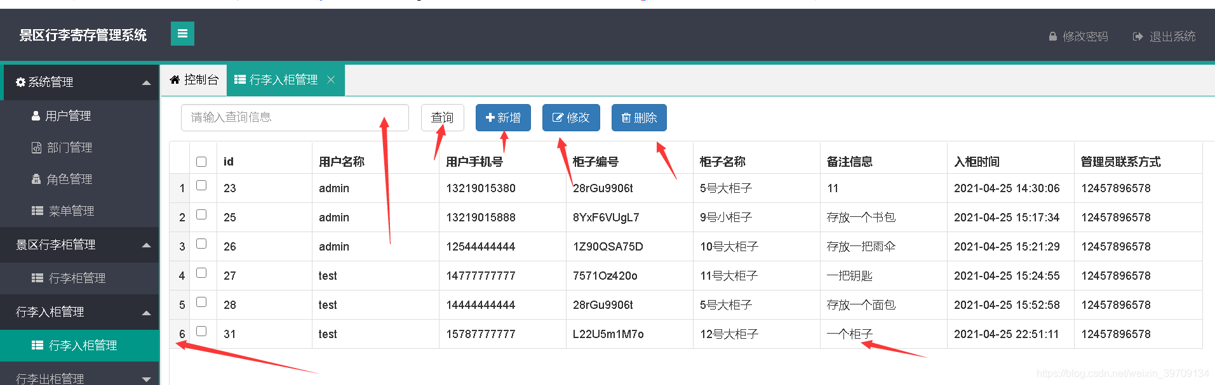
Task: Click cabinet code 8YxF6VUgL7
Action: click(x=606, y=218)
